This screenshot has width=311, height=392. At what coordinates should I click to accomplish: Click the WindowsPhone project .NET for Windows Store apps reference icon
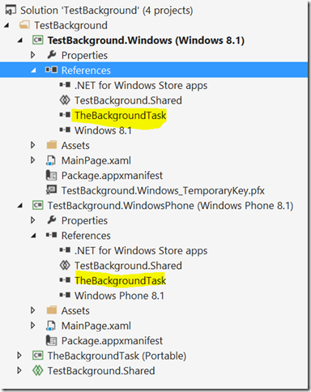tap(65, 250)
